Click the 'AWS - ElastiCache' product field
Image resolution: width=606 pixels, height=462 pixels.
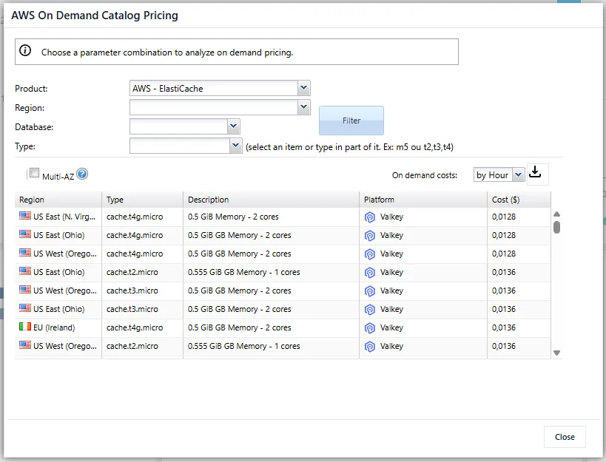tap(214, 88)
